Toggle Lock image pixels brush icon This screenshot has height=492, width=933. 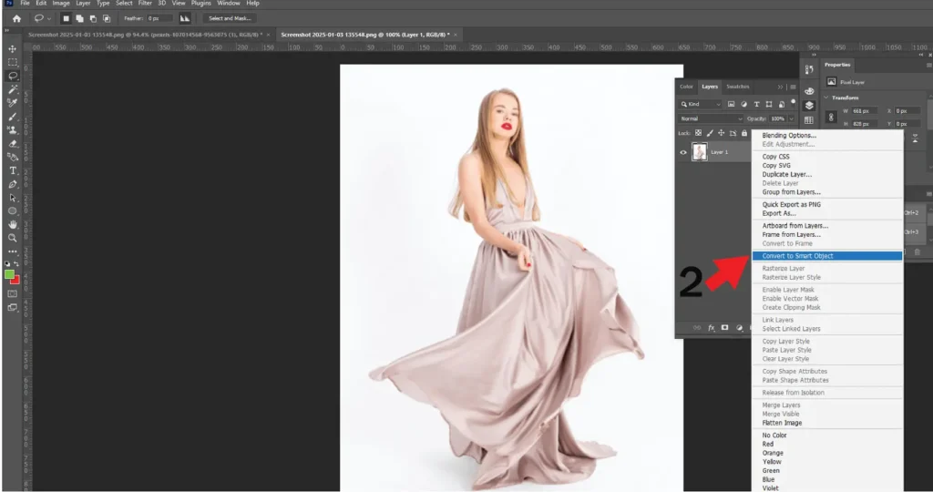(709, 133)
